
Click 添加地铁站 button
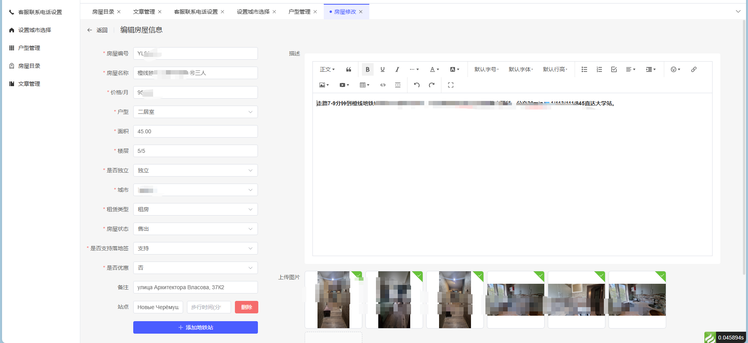pos(196,327)
